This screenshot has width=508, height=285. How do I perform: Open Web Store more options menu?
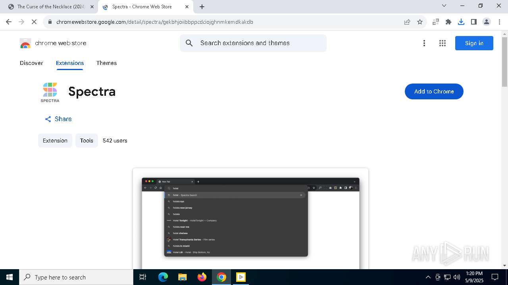(424, 43)
